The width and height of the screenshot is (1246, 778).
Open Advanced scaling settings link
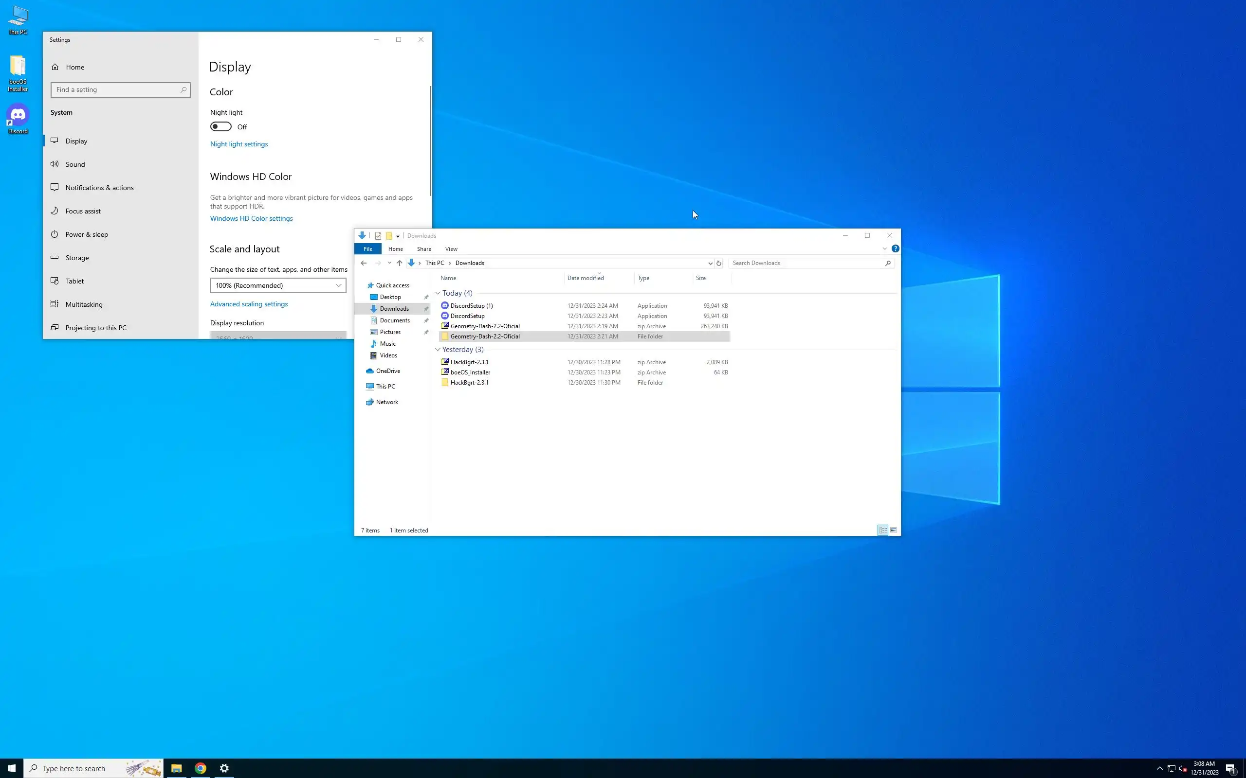point(249,304)
